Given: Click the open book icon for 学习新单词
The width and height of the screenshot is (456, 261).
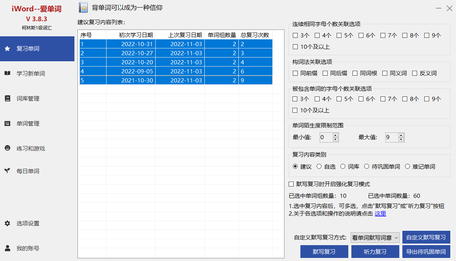Looking at the screenshot, I should pos(7,73).
